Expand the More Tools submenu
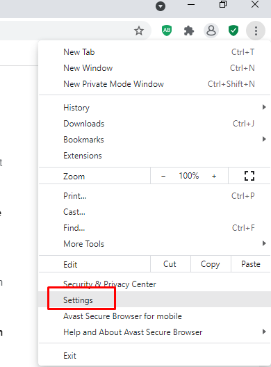Screen dimensions: 271x367 click(x=154, y=244)
